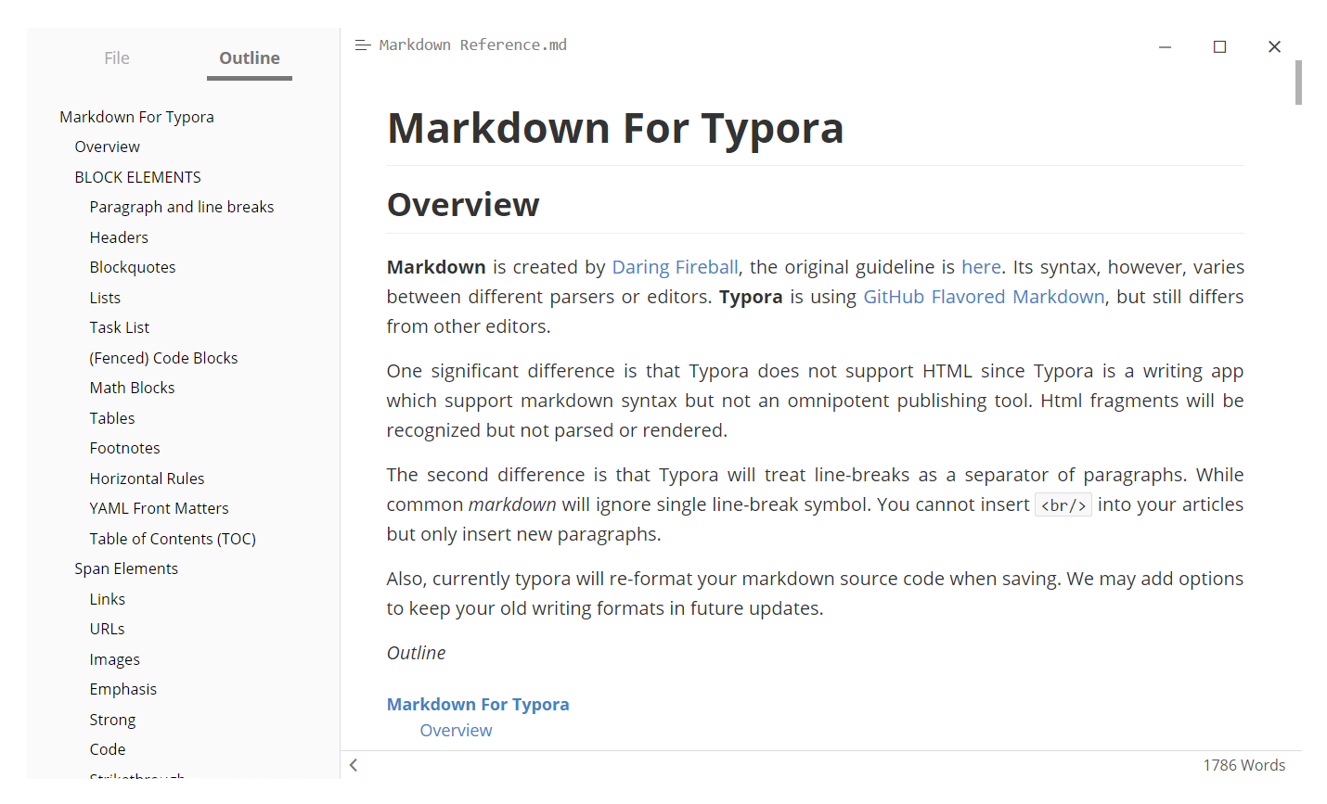Navigate to Paragraph and line breaks
1327x804 pixels.
coord(182,207)
